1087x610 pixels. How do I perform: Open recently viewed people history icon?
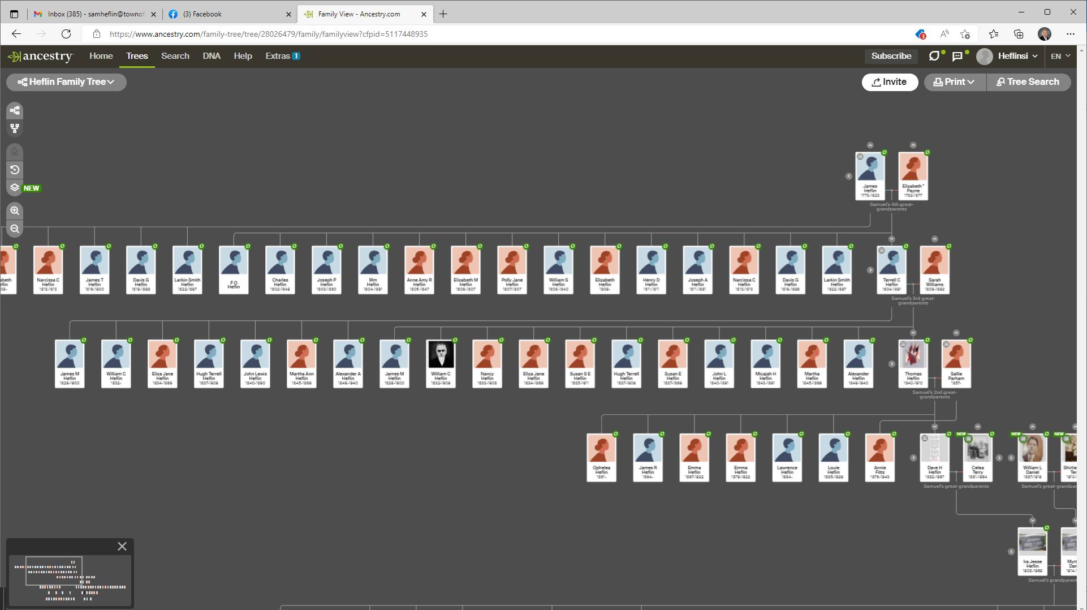[x=15, y=170]
